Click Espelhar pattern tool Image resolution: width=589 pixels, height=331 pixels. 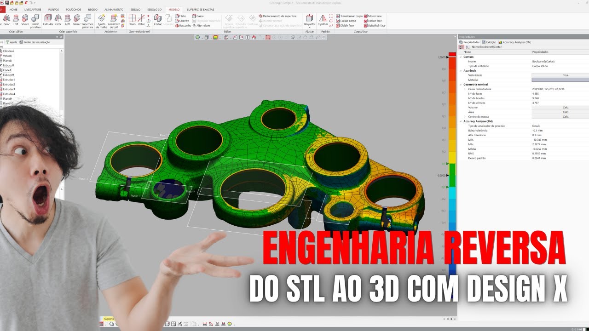323,19
